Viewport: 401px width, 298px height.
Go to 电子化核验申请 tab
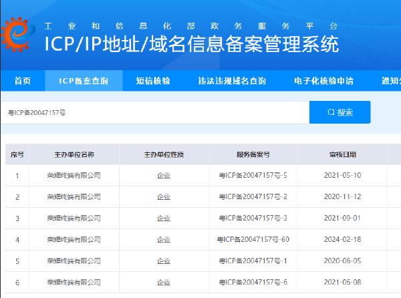pyautogui.click(x=323, y=81)
